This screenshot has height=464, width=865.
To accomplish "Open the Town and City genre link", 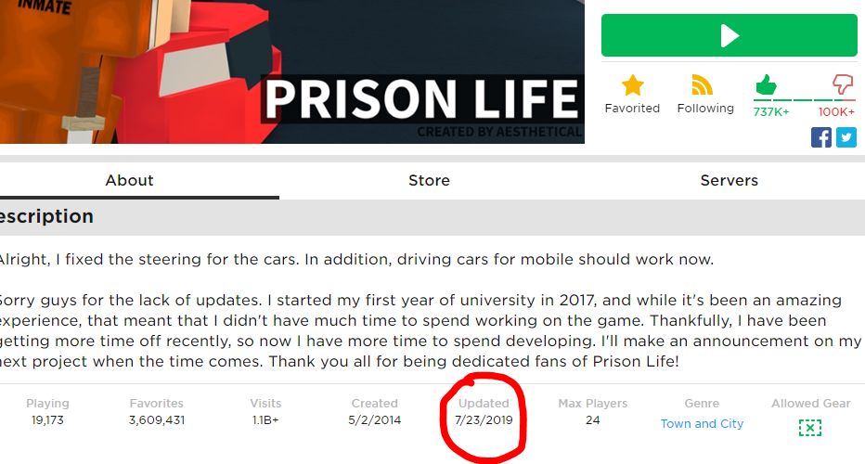I will click(702, 424).
